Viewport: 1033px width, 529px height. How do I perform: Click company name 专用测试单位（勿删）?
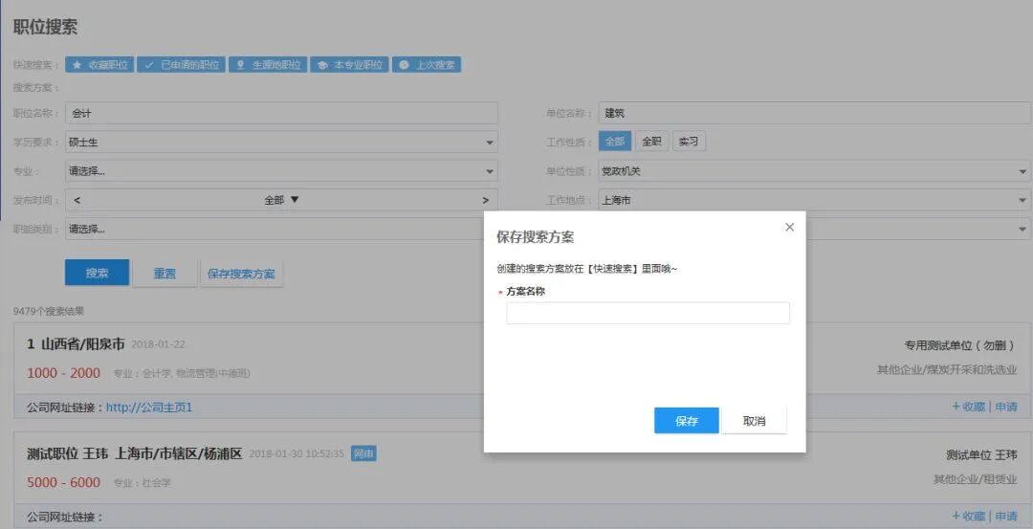pos(960,345)
